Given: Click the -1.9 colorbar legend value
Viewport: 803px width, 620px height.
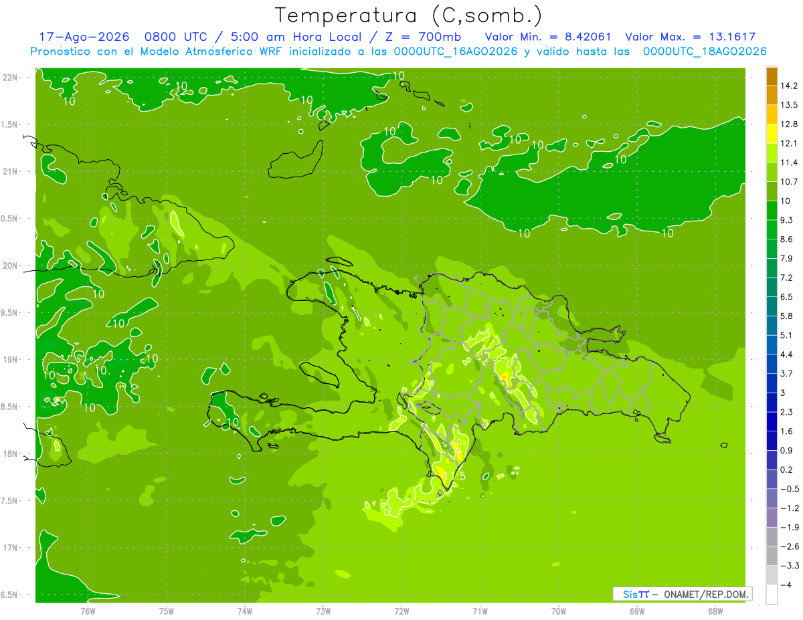Looking at the screenshot, I should 789,527.
